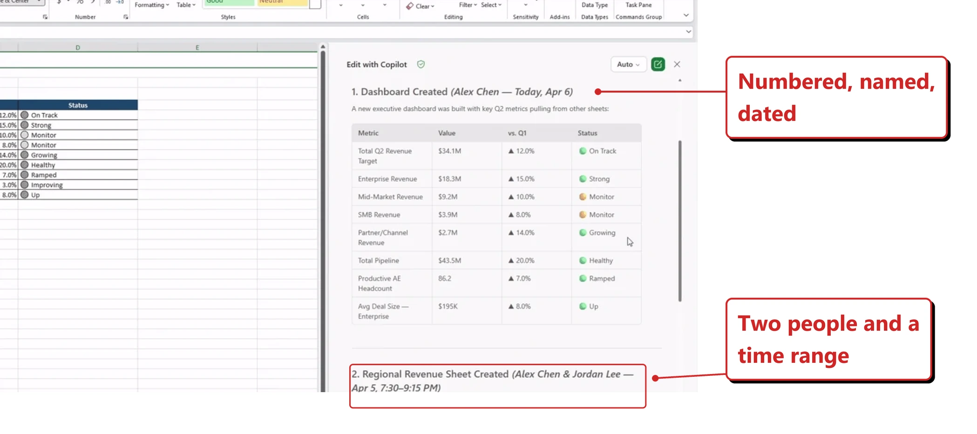Screen dimensions: 977x434
Task: Click the 'Metric' column header in Copilot table
Action: click(368, 133)
